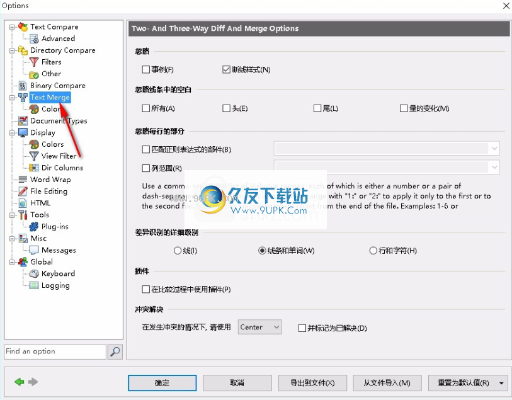
Task: Select the 线条和单词(W) radio button
Action: click(262, 251)
